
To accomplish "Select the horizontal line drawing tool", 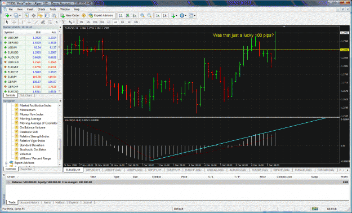I will coord(29,22).
